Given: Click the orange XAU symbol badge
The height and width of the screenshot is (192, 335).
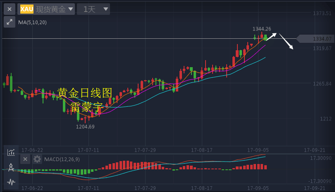Looking at the screenshot, I should click(27, 9).
